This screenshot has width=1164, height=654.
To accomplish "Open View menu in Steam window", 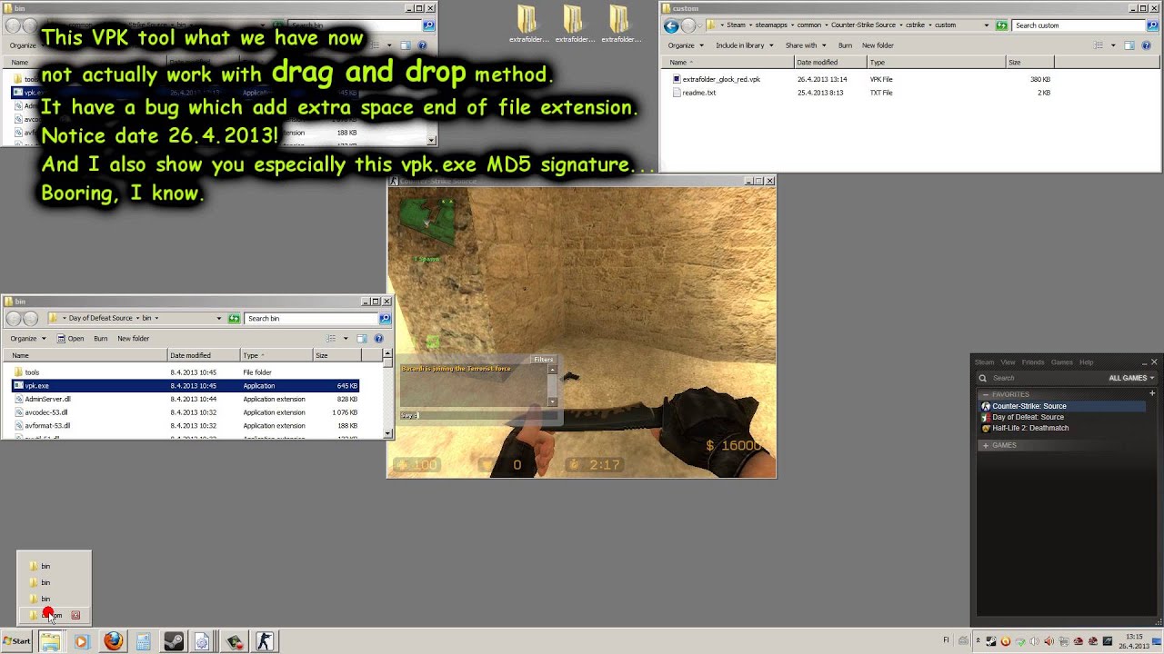I will 1008,362.
